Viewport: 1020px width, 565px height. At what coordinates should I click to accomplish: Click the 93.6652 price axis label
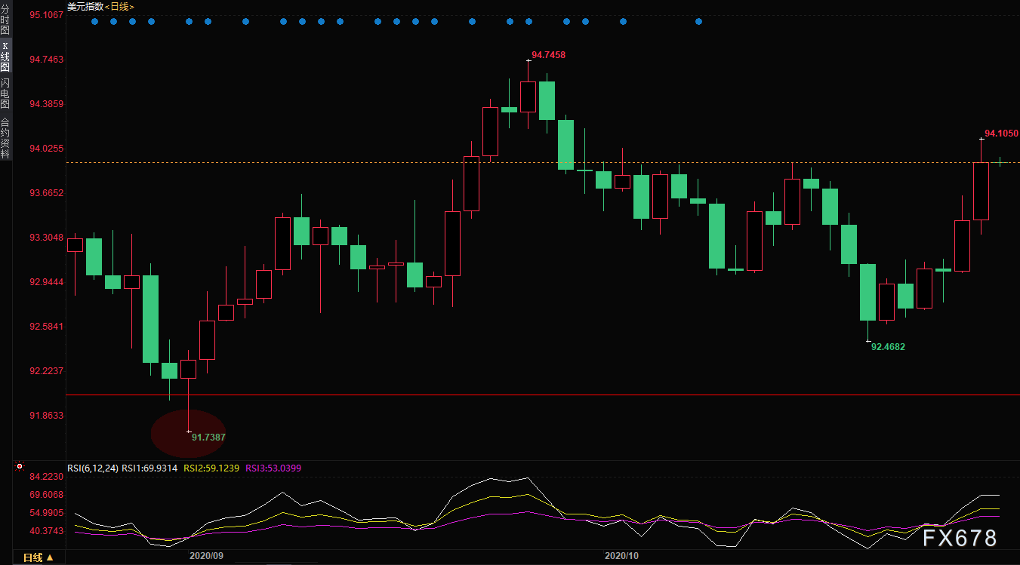(x=46, y=192)
